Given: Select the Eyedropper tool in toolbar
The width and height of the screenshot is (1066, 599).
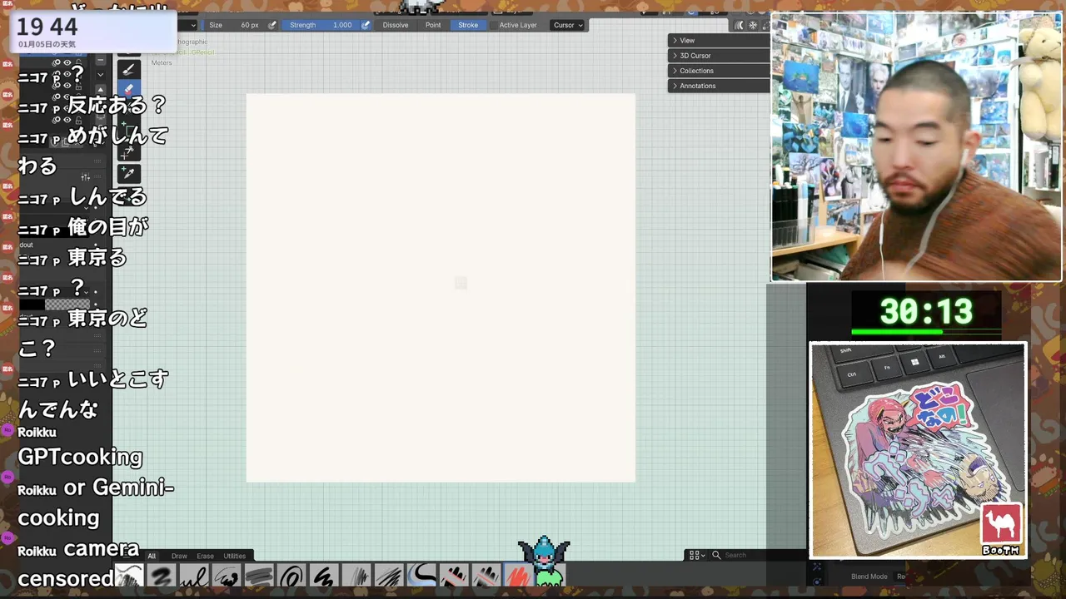Looking at the screenshot, I should pyautogui.click(x=128, y=173).
